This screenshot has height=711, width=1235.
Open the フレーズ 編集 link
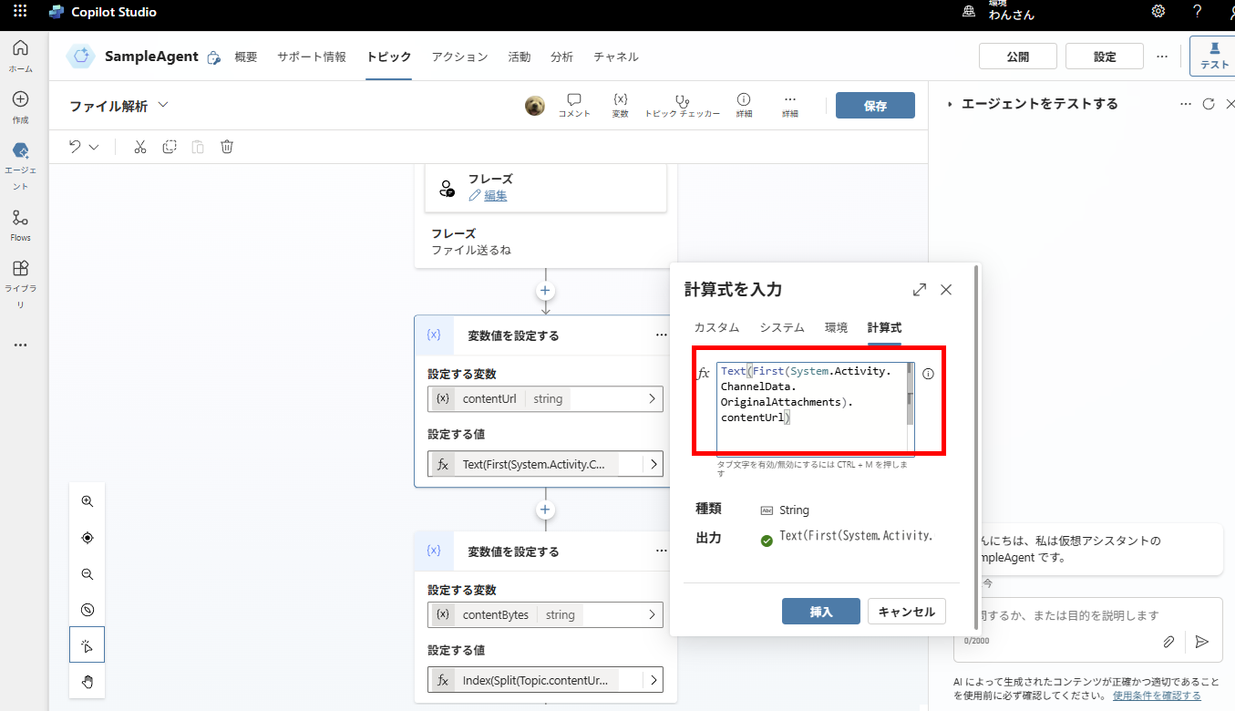(x=493, y=195)
